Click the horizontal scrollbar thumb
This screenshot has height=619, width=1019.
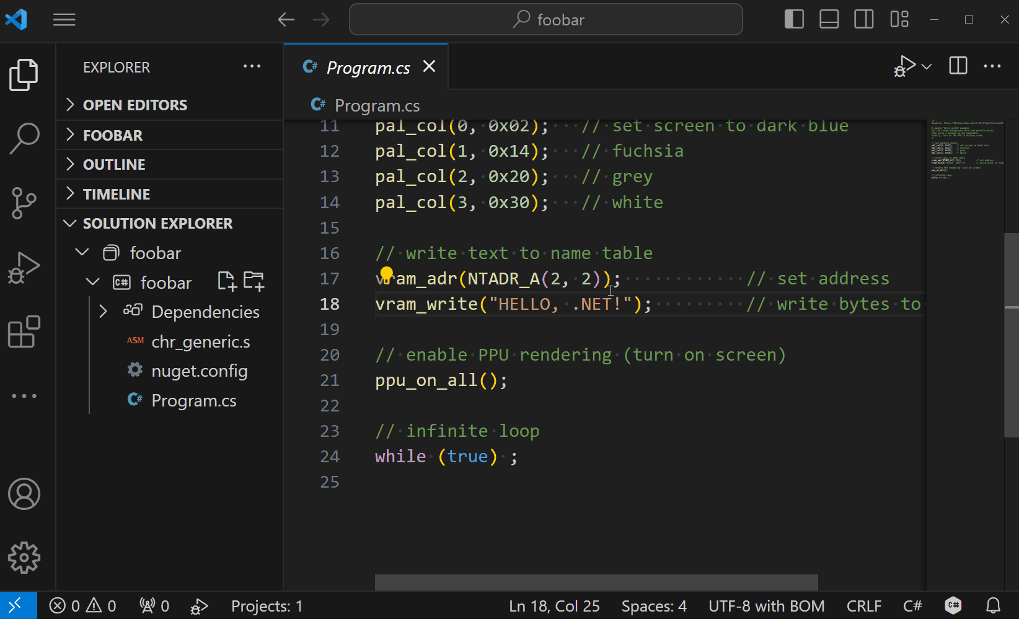pyautogui.click(x=596, y=582)
